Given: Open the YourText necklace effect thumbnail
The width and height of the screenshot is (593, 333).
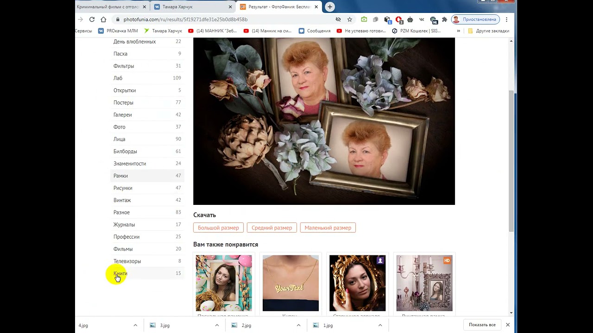Looking at the screenshot, I should (290, 283).
